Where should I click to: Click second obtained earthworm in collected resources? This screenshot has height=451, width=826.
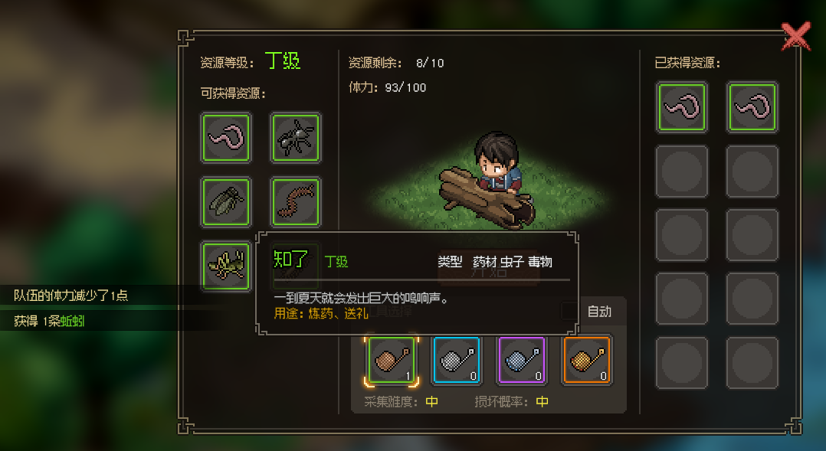(752, 107)
